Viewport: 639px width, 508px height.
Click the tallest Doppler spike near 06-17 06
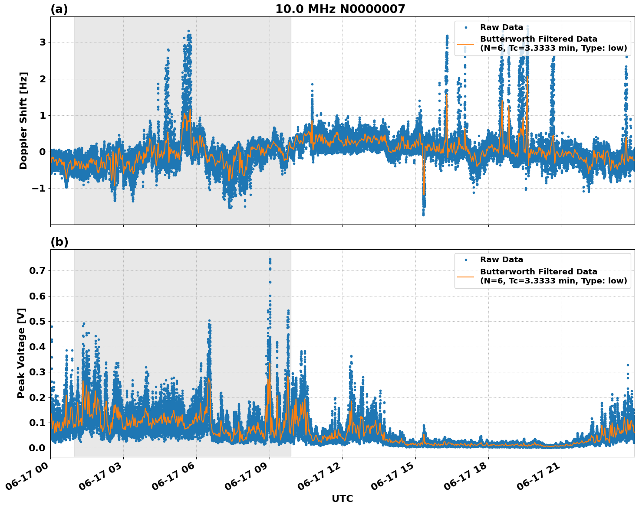click(x=188, y=31)
